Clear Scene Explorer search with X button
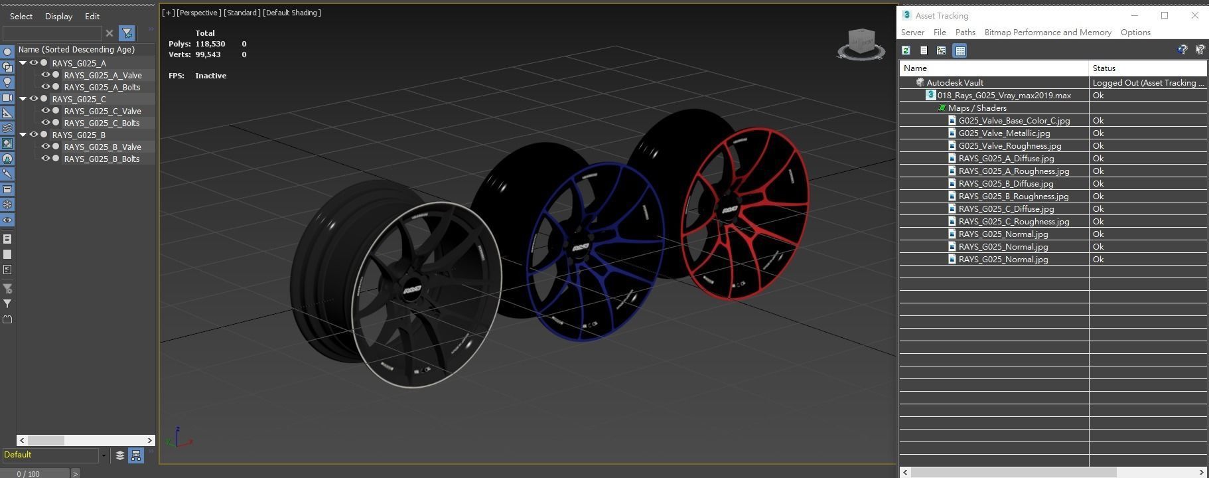The height and width of the screenshot is (478, 1209). [x=109, y=33]
